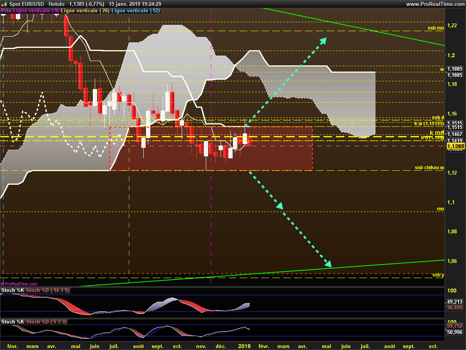
Task: Click the 'ssb d' level label
Action: pyautogui.click(x=438, y=117)
